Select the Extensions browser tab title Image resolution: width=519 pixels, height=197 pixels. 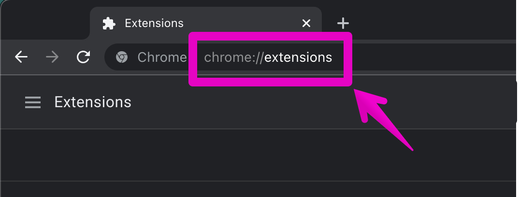click(x=154, y=23)
